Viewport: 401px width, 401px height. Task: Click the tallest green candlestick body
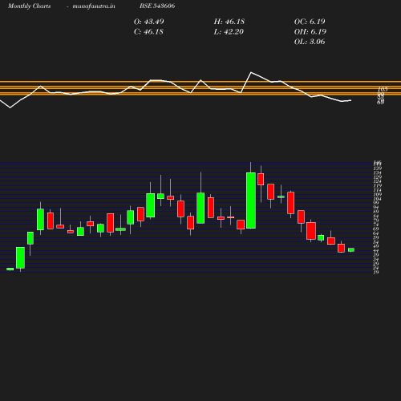(x=251, y=200)
